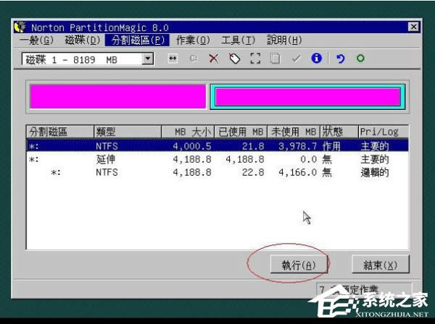Click the 3,978.7 unused MB value
Screen dimensions: 435x324
(298, 146)
